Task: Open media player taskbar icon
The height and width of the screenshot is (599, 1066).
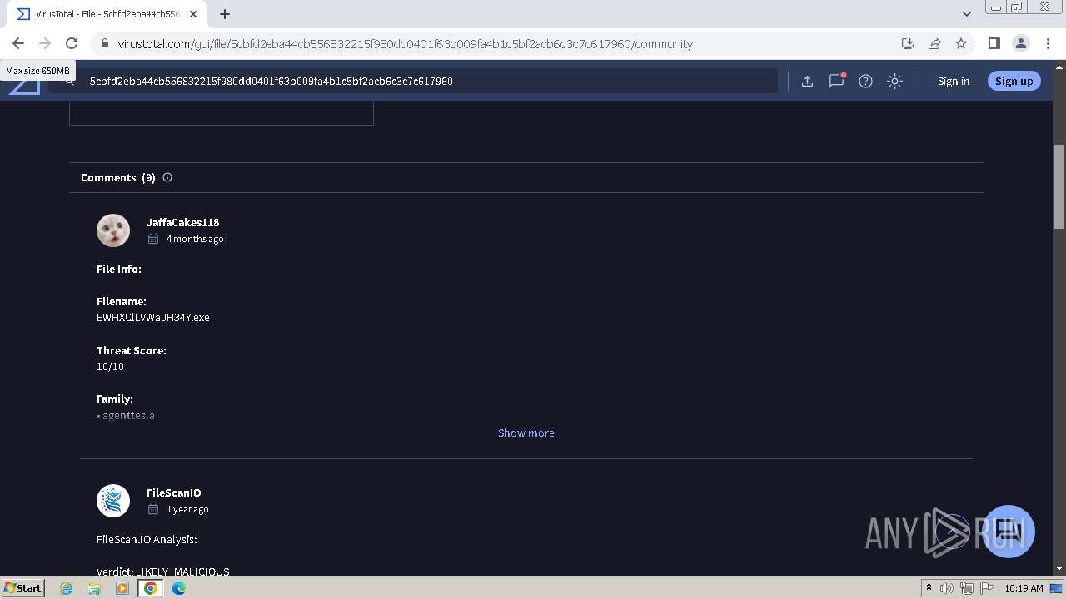Action: (122, 588)
